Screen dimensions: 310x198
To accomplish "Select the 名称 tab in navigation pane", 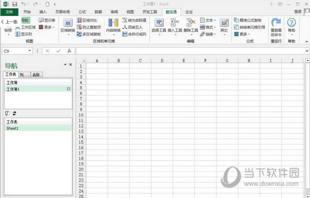I will (x=37, y=75).
